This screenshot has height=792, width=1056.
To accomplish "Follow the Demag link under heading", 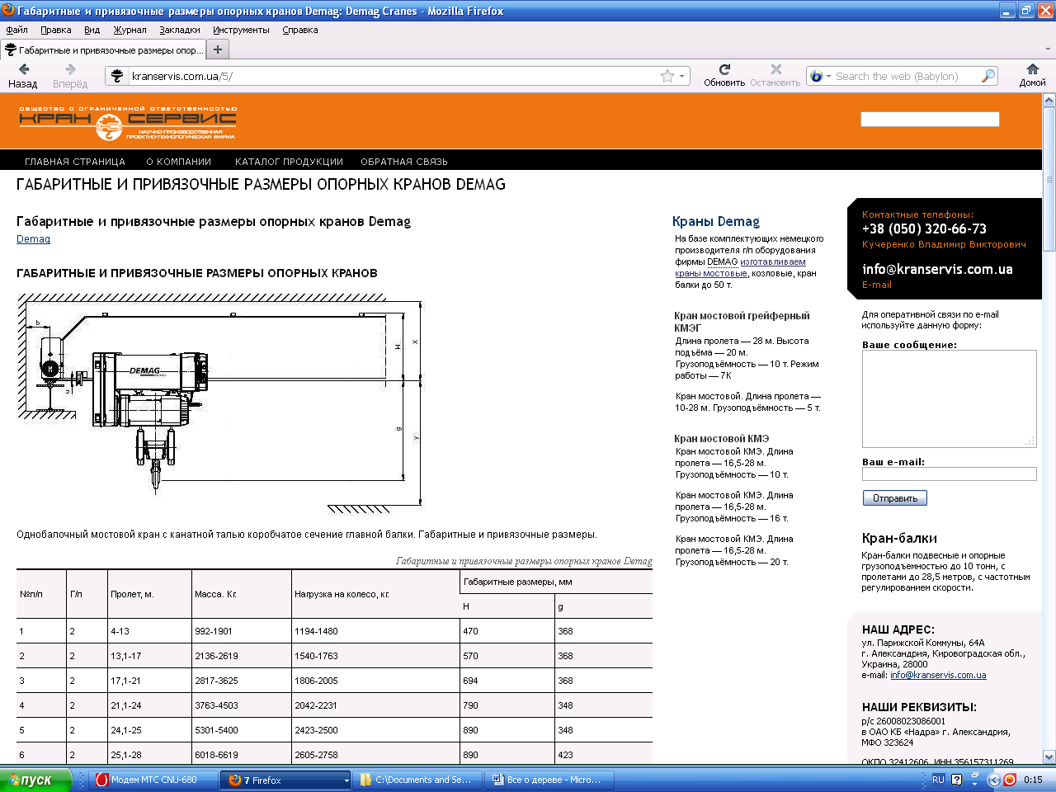I will coord(33,239).
